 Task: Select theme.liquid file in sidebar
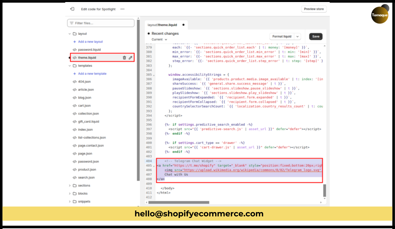click(x=87, y=58)
